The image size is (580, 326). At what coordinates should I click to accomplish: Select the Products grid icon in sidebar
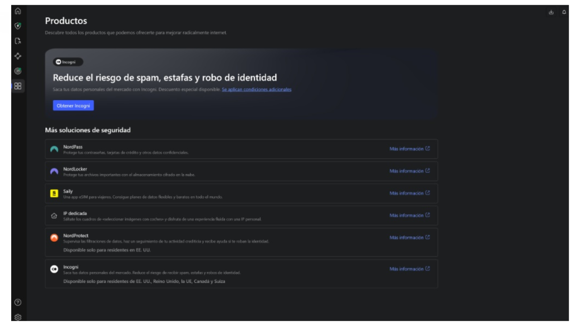pos(17,86)
